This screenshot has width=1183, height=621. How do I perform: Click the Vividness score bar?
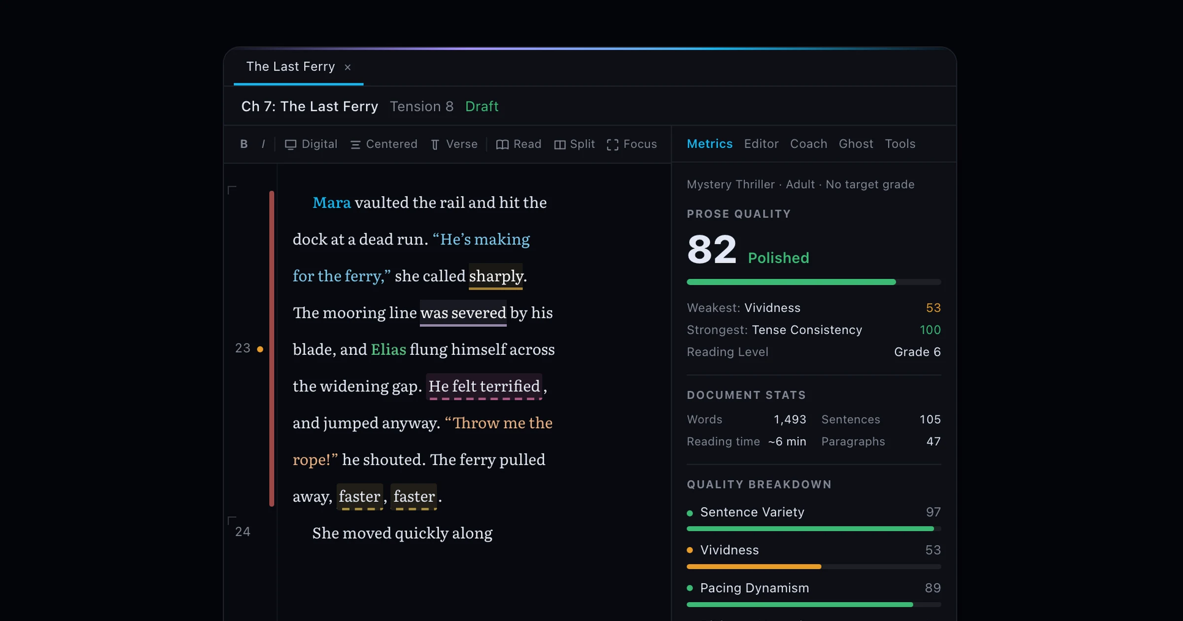pos(814,567)
